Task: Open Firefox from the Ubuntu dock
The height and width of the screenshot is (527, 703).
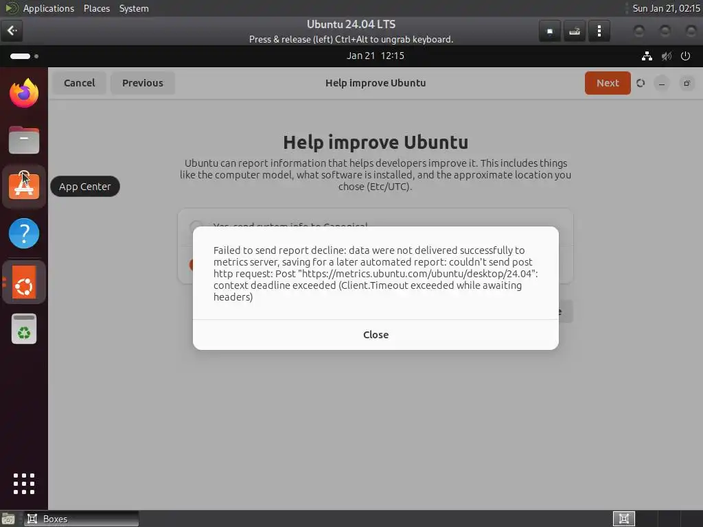Action: pyautogui.click(x=24, y=93)
